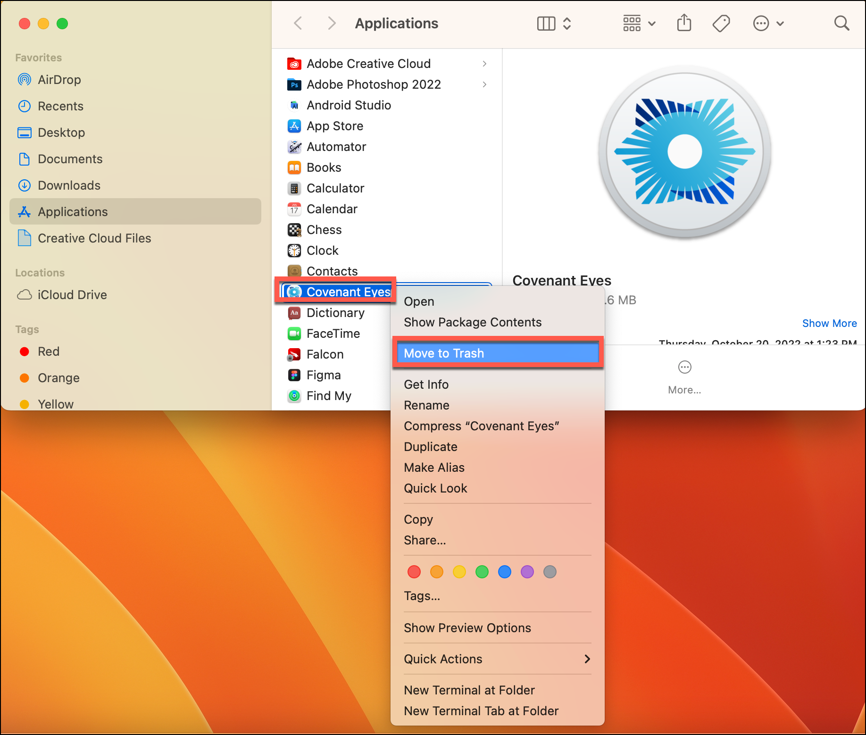Open the Group By grid dropdown

639,23
